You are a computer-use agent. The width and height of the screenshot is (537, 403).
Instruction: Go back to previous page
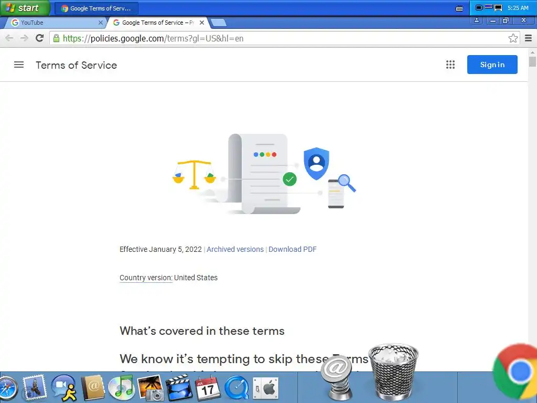tap(9, 38)
